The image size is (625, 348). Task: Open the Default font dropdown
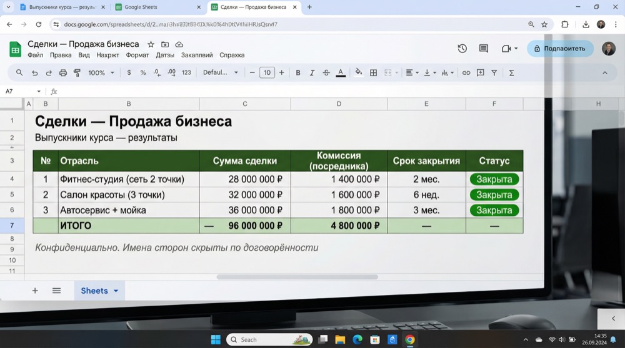(x=221, y=73)
